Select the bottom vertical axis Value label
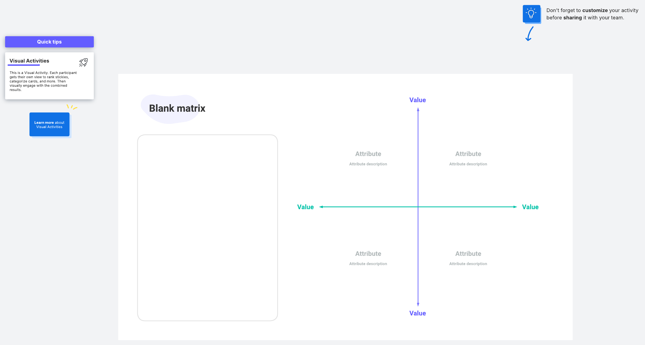 click(417, 313)
